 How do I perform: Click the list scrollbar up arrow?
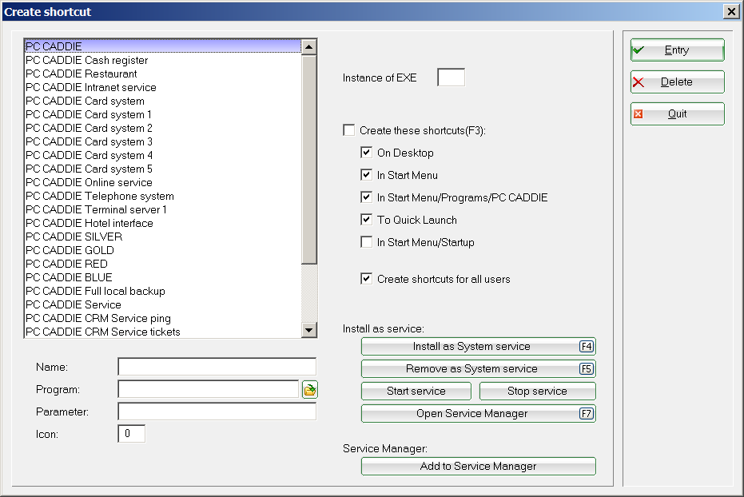tap(309, 47)
